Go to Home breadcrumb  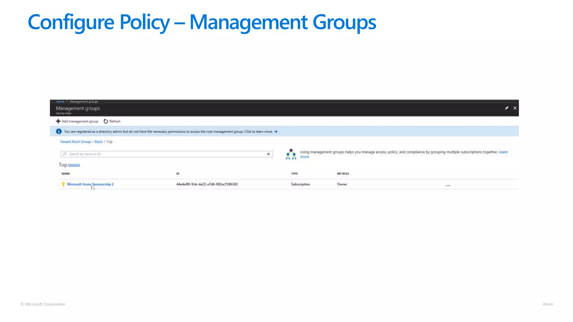tap(60, 102)
